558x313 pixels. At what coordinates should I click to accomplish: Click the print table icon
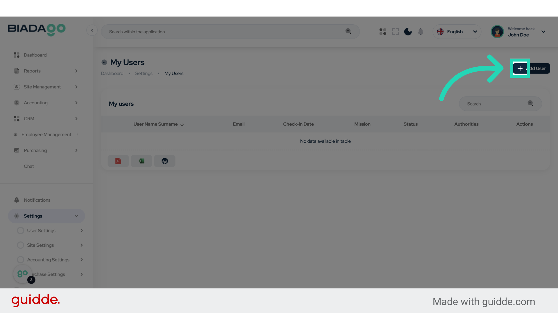[x=164, y=161]
